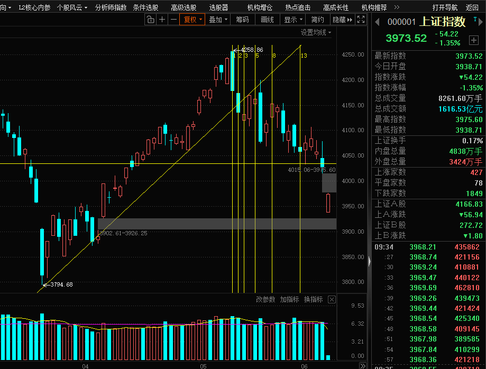Click Fibonacci time line marker 8
The image size is (486, 369).
pyautogui.click(x=274, y=56)
